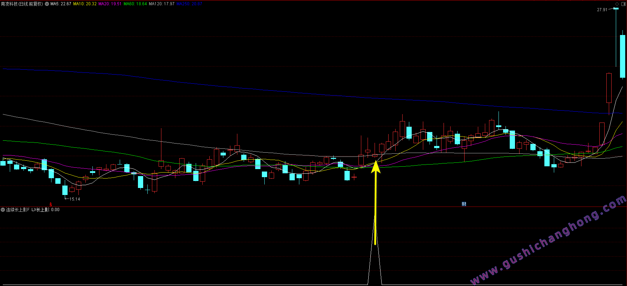Viewport: 627px width, 286px height.
Task: Open the dropdown next to 南凌科技 title
Action: [x=47, y=4]
